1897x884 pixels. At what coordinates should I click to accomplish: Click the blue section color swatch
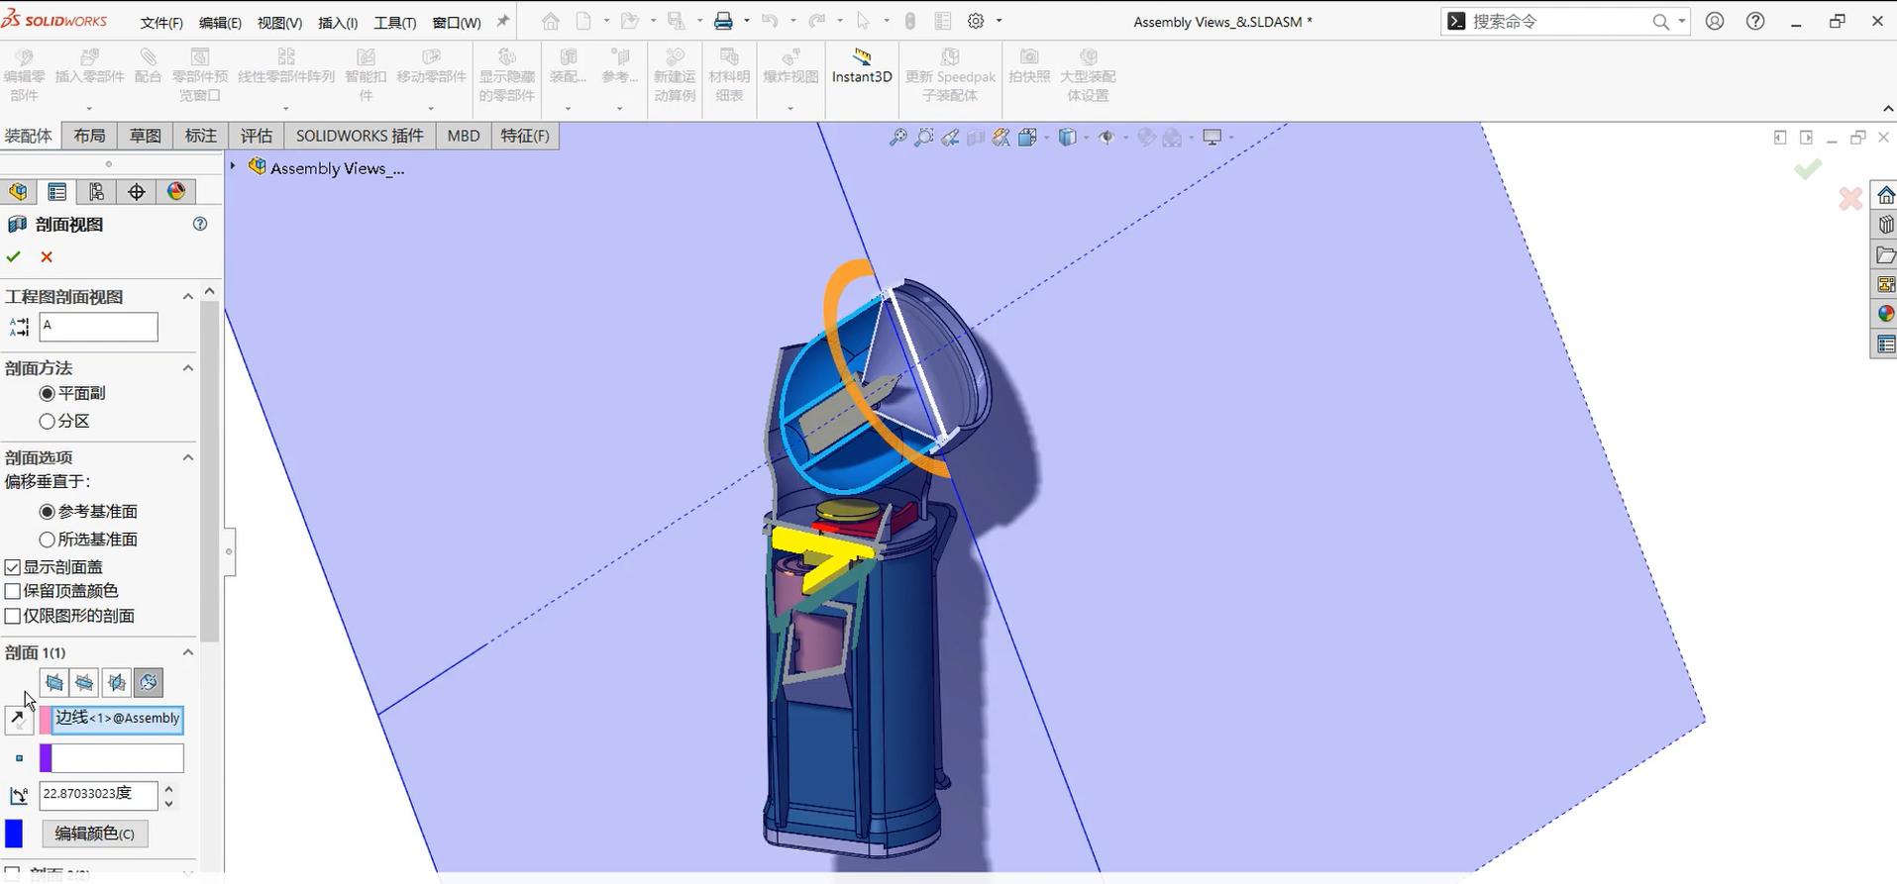pos(14,834)
